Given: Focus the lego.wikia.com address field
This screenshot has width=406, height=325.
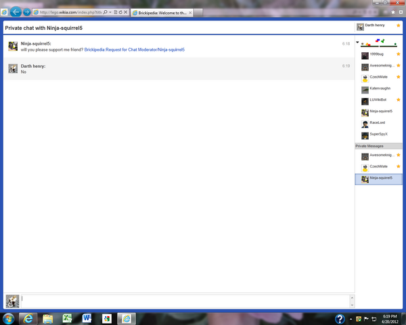Looking at the screenshot, I should click(x=70, y=12).
